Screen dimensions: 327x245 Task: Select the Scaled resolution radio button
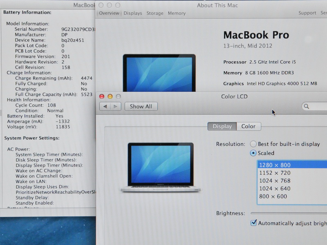(253, 153)
